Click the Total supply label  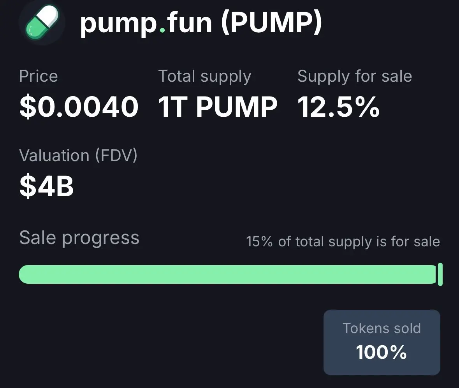click(205, 77)
